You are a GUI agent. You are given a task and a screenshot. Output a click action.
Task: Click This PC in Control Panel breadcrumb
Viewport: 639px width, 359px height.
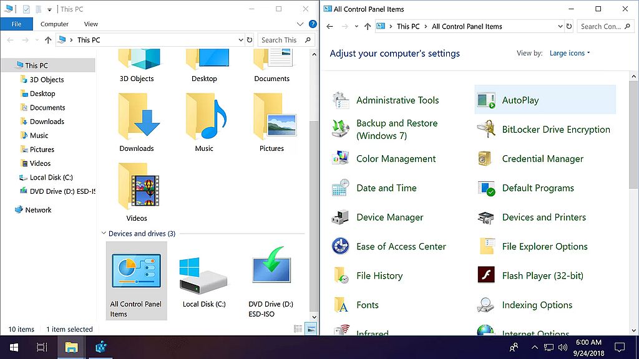(x=408, y=26)
